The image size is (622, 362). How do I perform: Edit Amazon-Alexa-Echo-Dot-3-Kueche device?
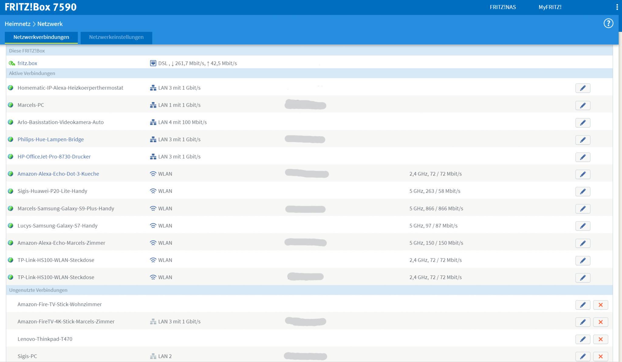tap(583, 174)
